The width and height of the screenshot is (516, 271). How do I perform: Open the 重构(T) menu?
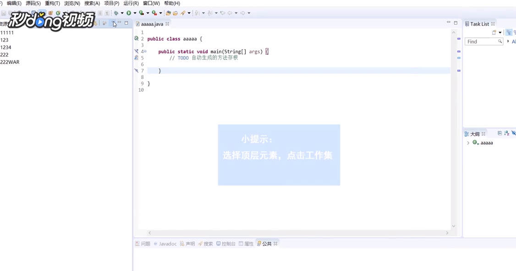click(x=53, y=3)
